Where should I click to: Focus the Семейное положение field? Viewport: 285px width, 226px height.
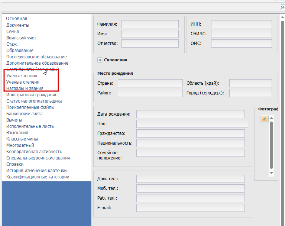click(191, 153)
